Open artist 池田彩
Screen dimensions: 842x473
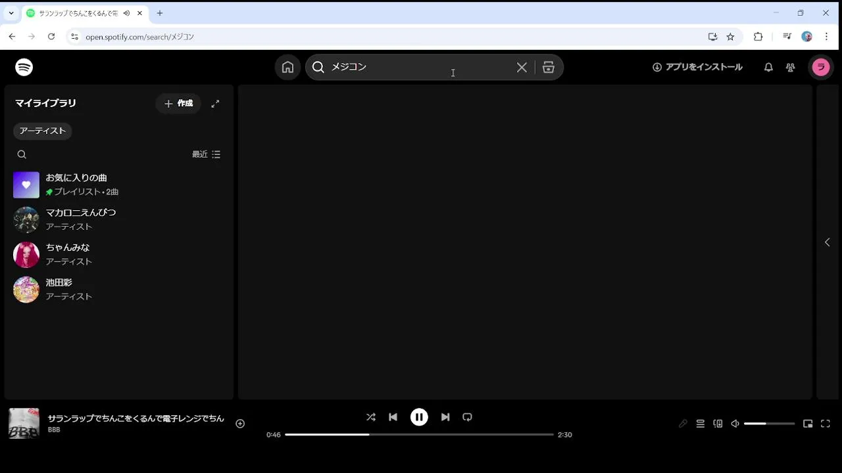(118, 289)
